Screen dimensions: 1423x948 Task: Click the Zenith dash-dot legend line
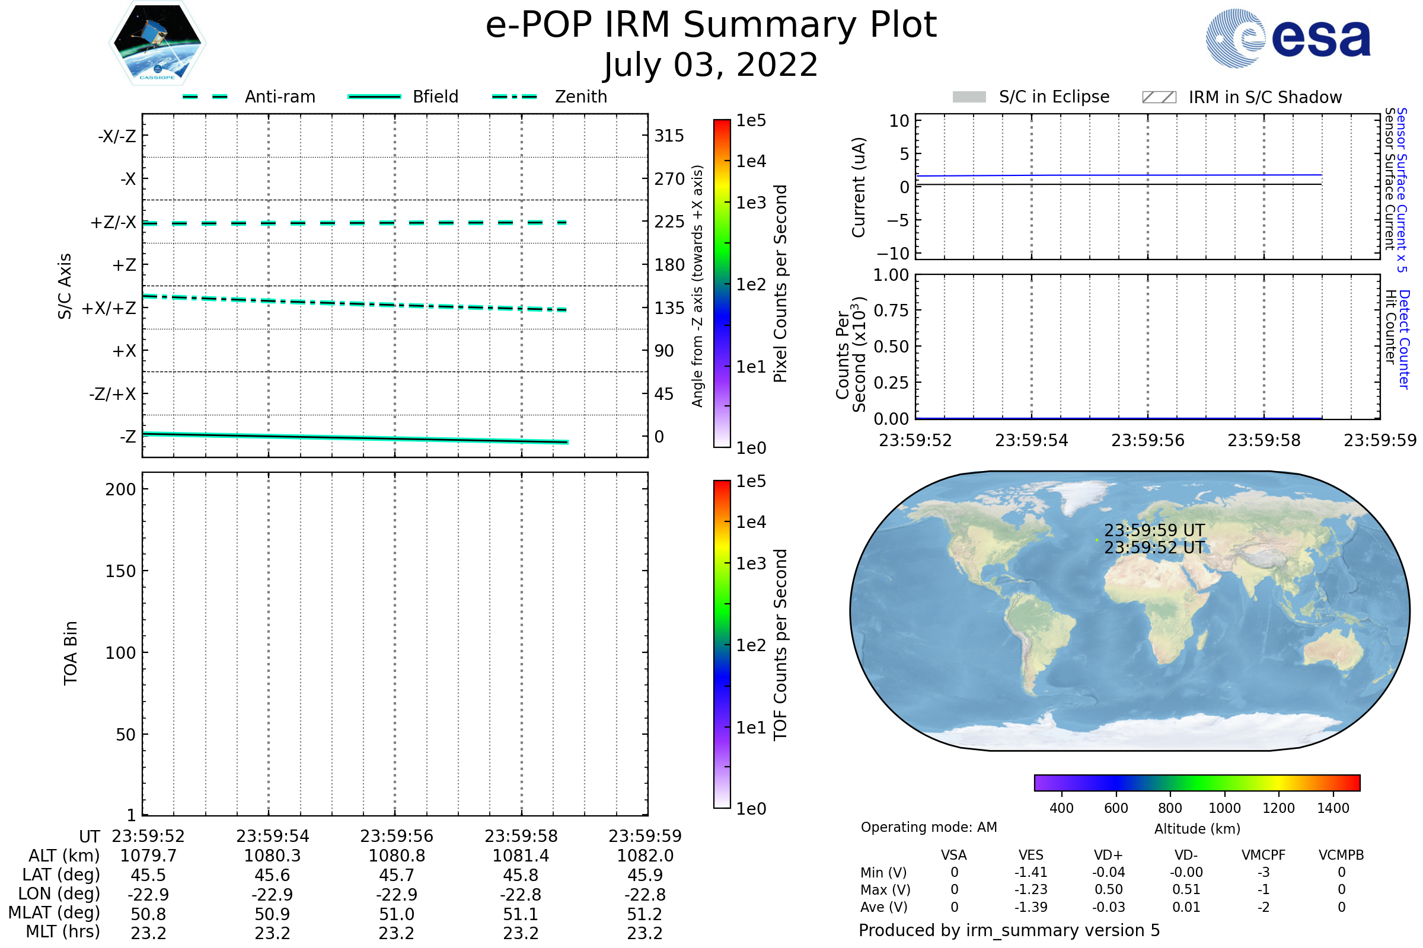coord(514,97)
